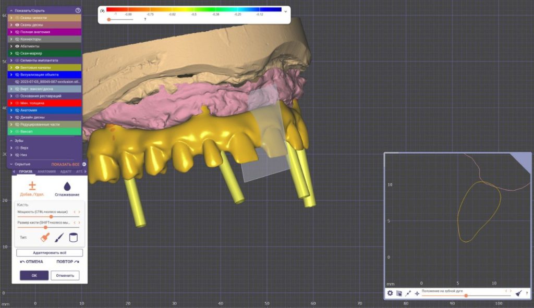
Task: Switch to the АДАПТ tab
Action: [66, 171]
